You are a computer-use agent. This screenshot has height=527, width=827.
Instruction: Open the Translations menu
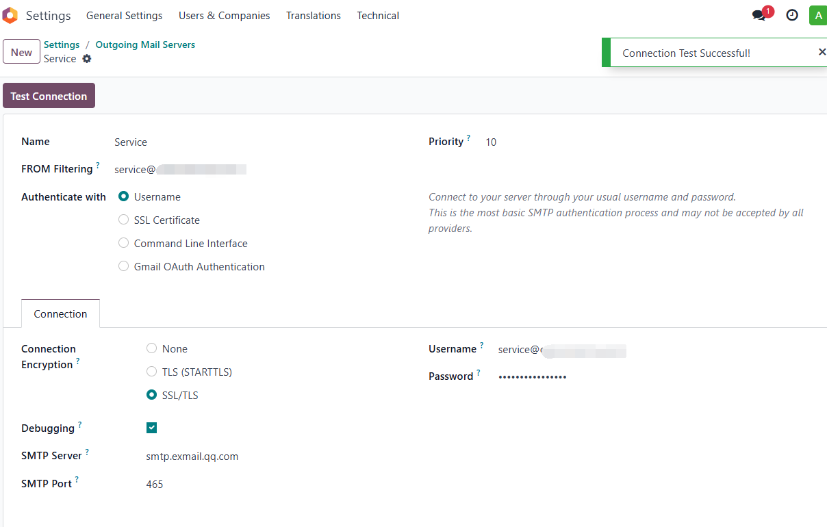[x=314, y=15]
